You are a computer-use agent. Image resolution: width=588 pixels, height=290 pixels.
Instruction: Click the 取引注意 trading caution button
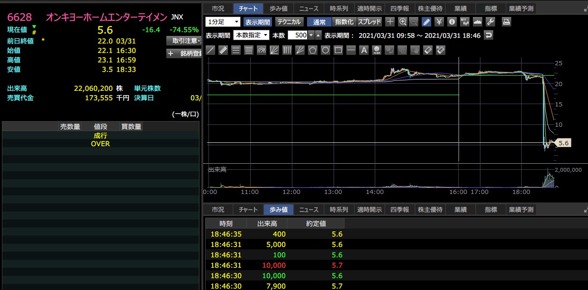tap(184, 41)
